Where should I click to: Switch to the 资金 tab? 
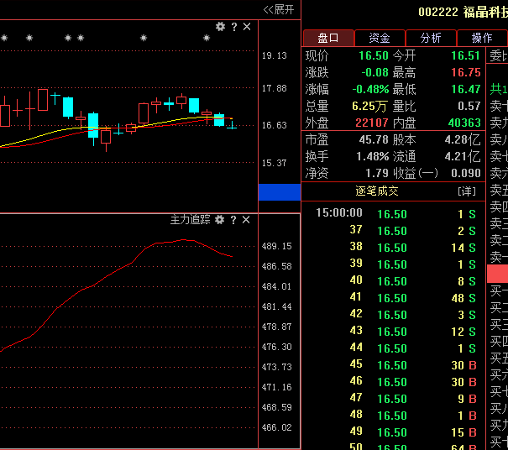click(380, 38)
